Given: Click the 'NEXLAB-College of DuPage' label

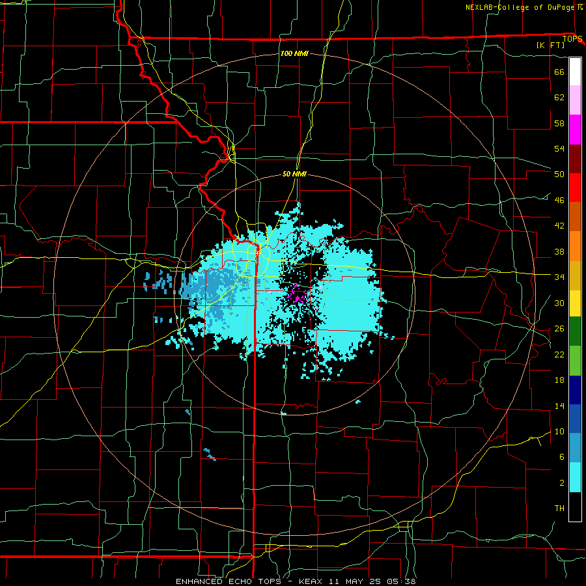Looking at the screenshot, I should tap(522, 7).
